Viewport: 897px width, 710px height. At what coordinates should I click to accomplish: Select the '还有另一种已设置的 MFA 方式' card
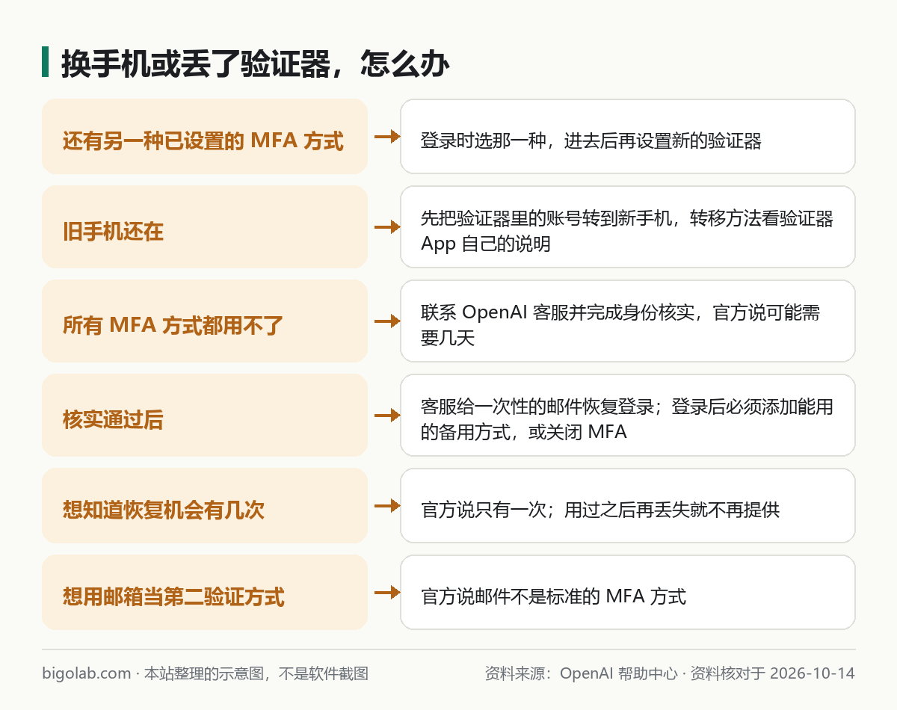[x=205, y=137]
